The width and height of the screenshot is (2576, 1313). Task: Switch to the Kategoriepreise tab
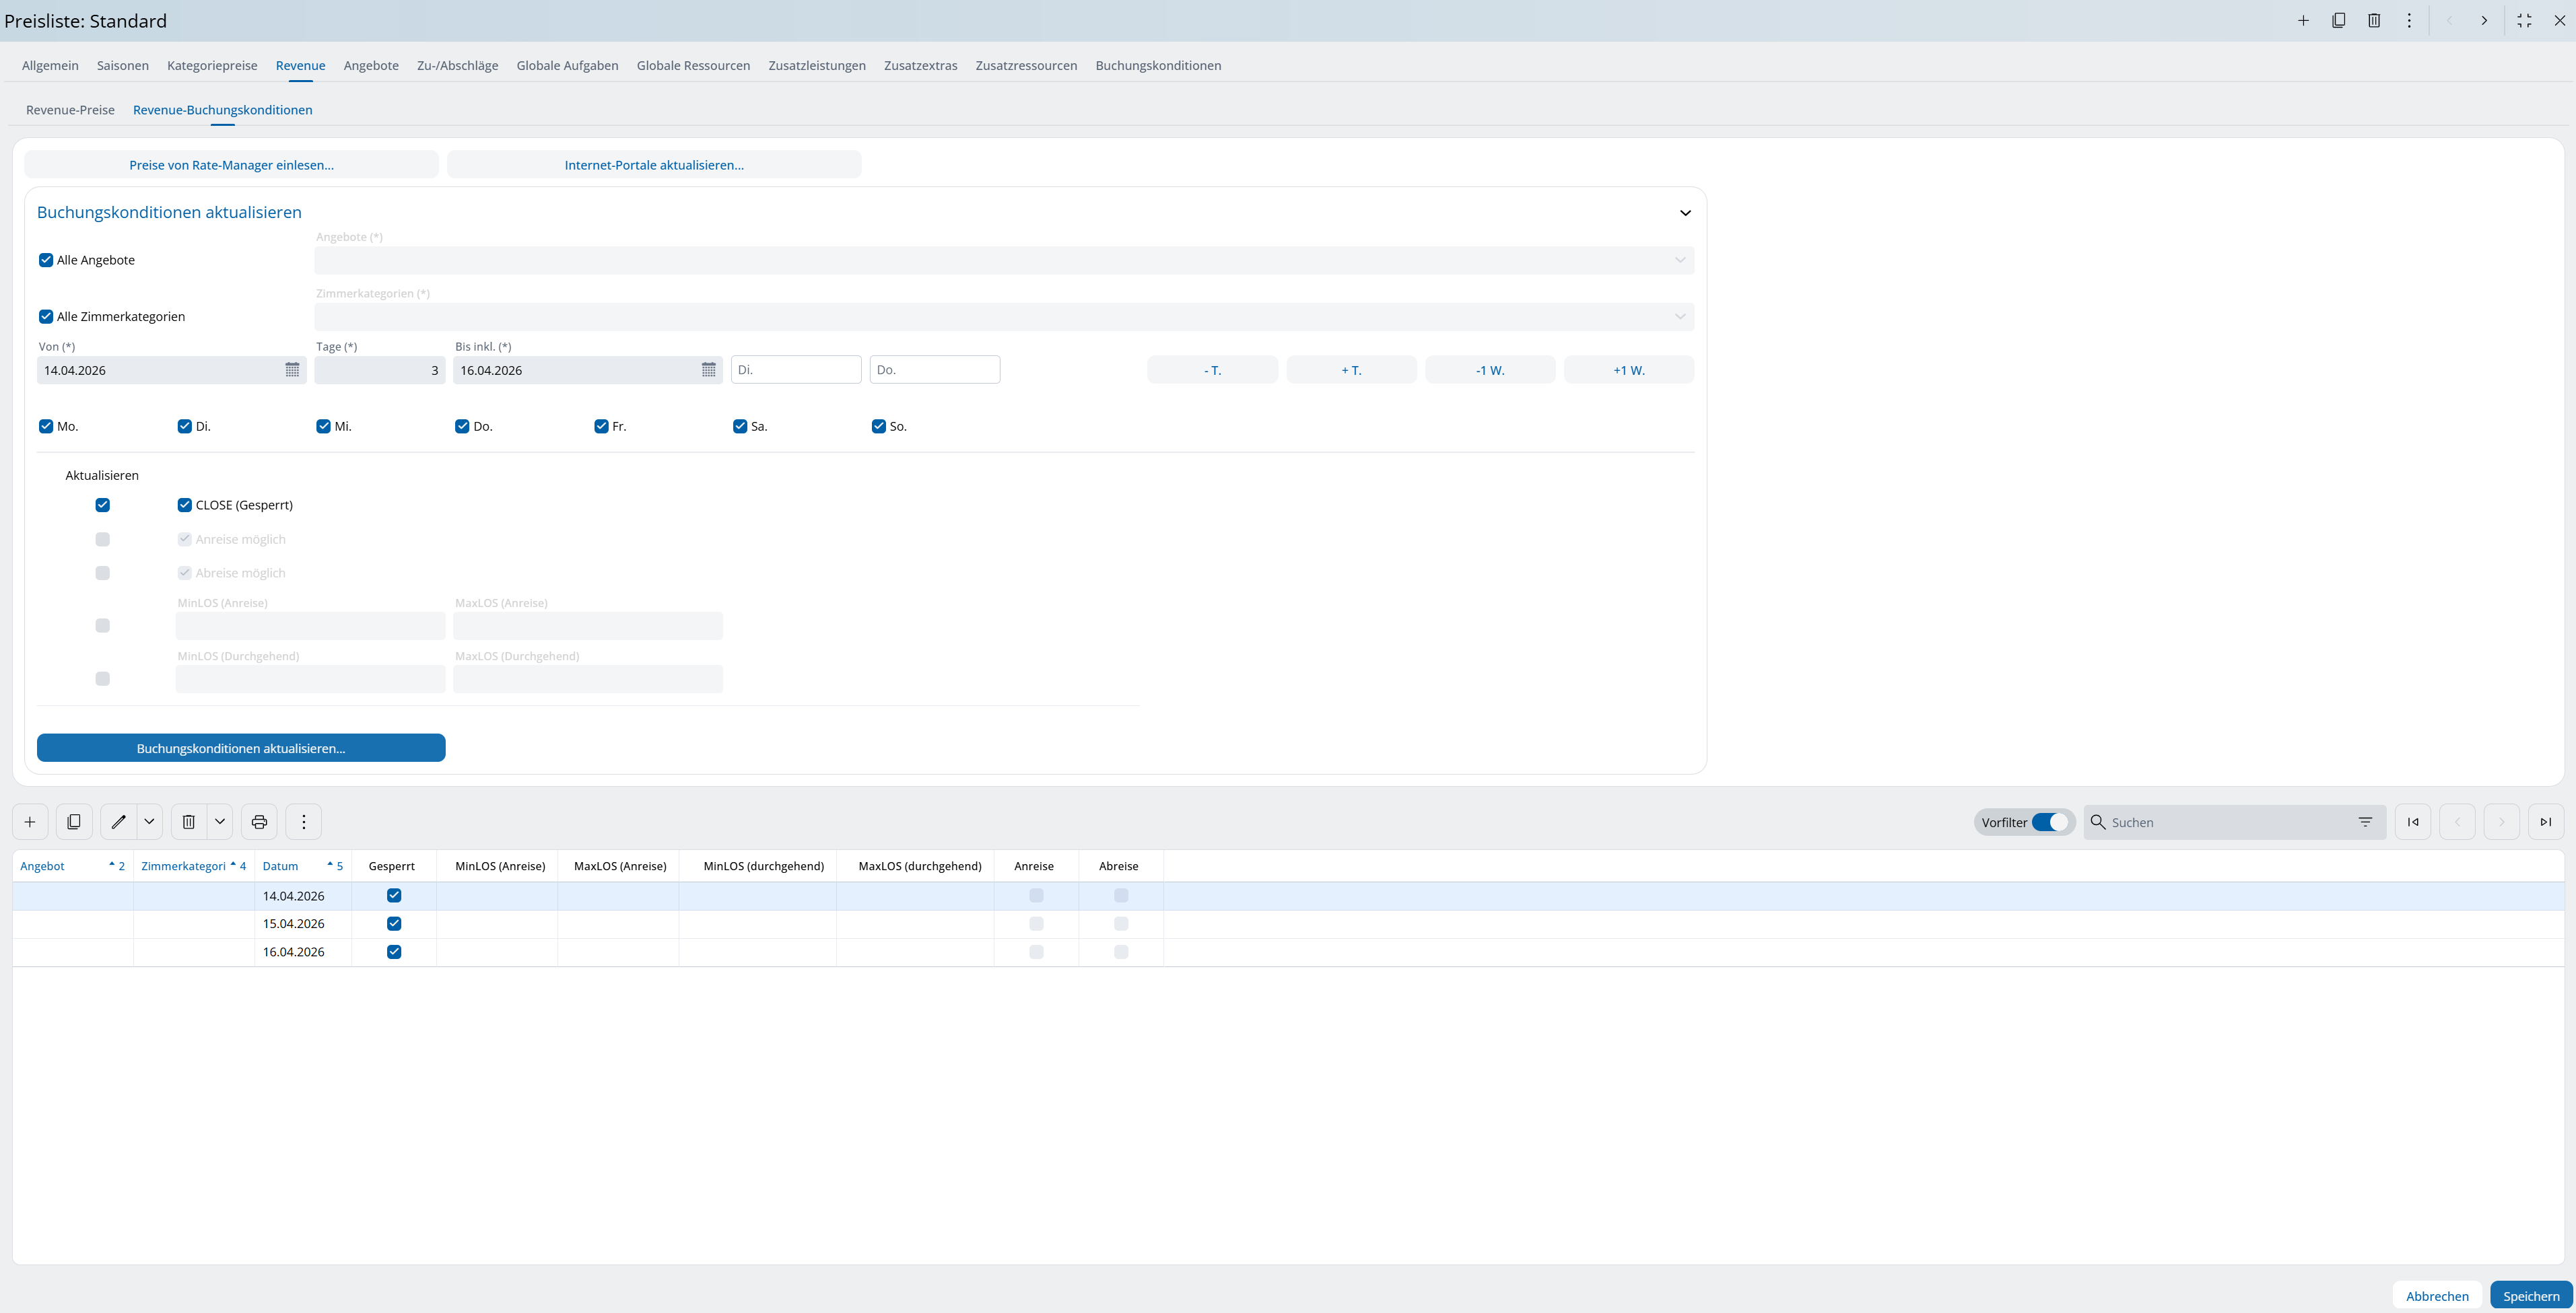pos(212,66)
